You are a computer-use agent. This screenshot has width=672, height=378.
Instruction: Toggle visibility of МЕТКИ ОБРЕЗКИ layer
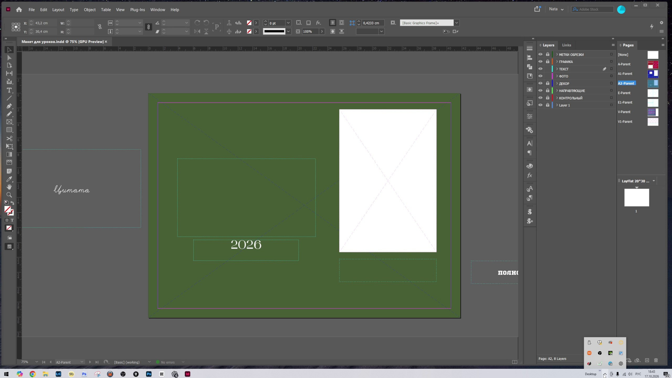point(540,54)
